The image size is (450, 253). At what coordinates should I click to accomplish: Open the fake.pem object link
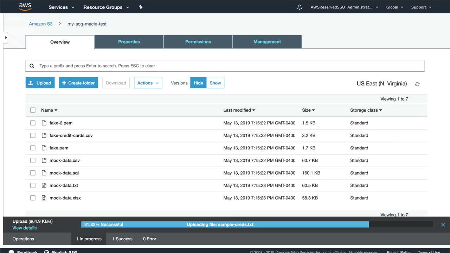[x=59, y=148]
